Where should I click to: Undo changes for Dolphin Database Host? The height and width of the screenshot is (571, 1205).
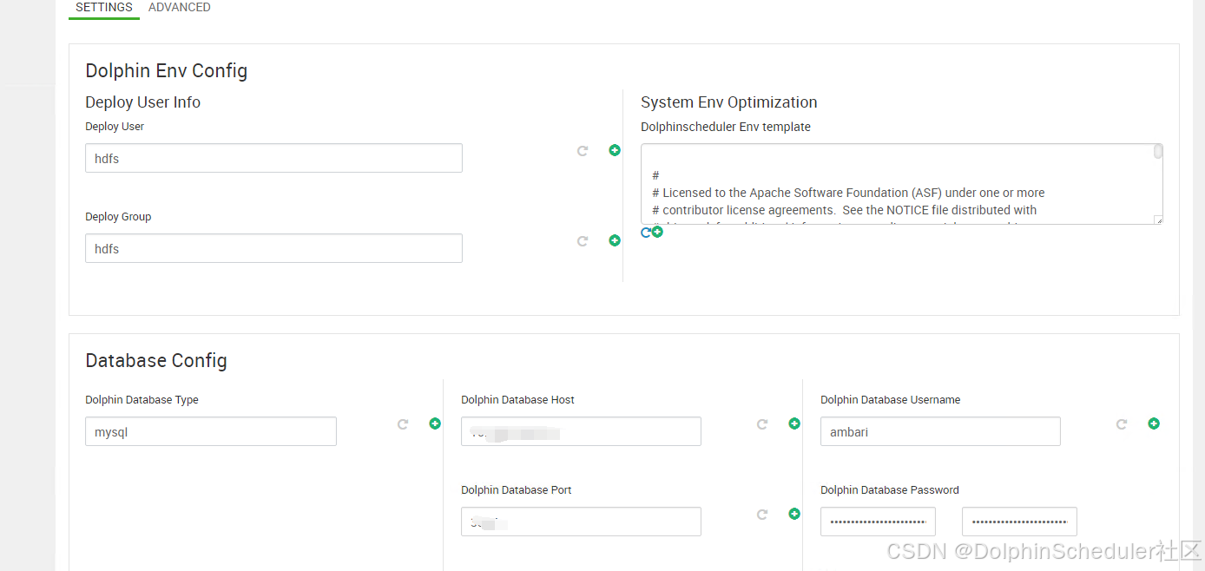(762, 424)
